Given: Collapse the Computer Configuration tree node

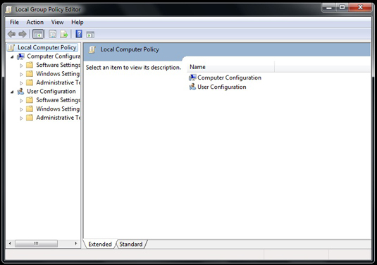Looking at the screenshot, I should pyautogui.click(x=12, y=57).
